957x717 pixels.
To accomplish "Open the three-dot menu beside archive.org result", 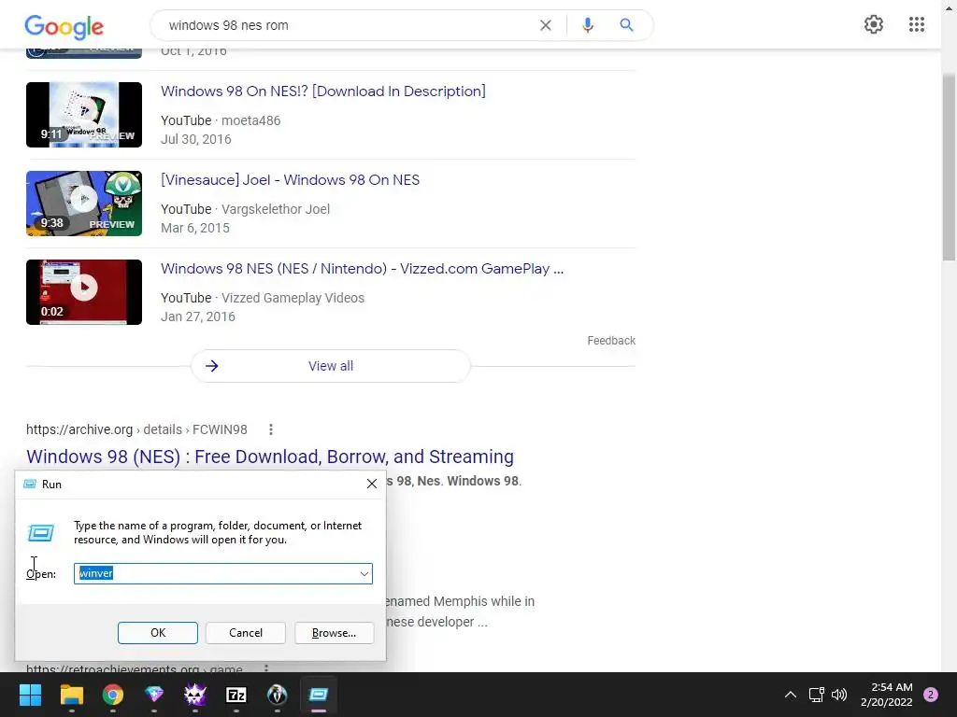I will [x=271, y=429].
